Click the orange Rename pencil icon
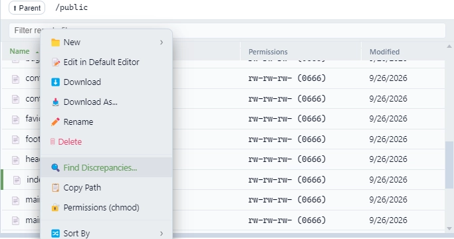 tap(55, 122)
